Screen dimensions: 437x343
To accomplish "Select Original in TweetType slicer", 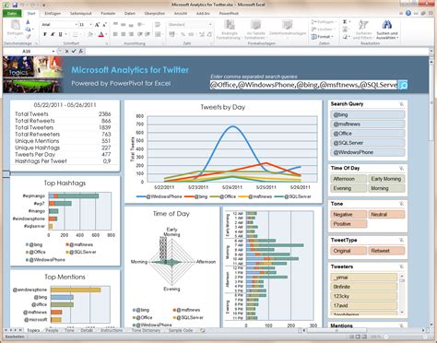I will point(348,251).
